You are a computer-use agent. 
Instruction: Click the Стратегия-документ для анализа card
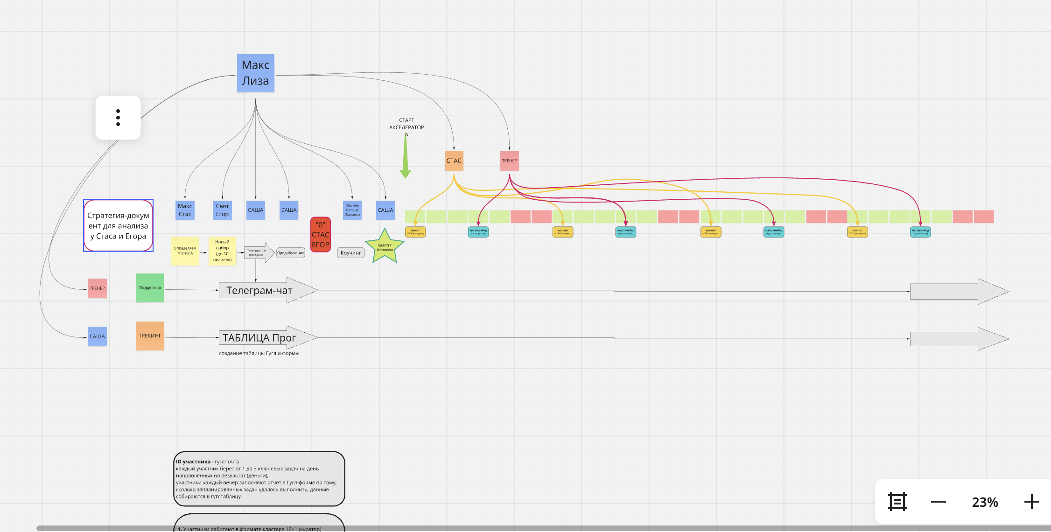coord(118,225)
